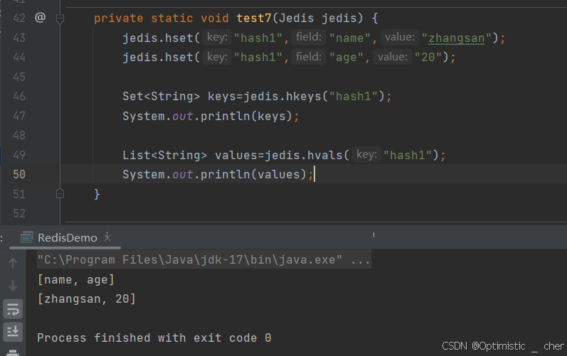Screen dimensions: 567x356
Task: Click the List<String> type on line 49
Action: [x=164, y=155]
